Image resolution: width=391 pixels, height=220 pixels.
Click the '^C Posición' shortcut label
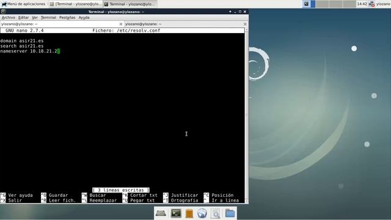click(219, 196)
